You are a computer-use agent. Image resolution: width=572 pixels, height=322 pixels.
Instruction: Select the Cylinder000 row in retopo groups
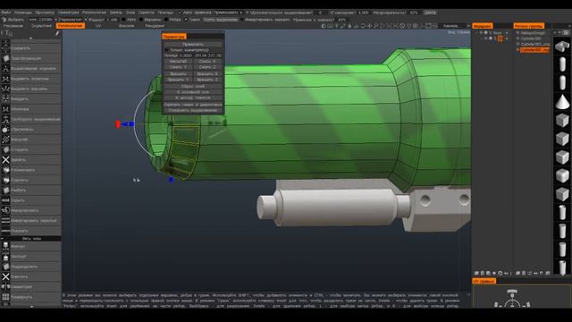pos(531,38)
